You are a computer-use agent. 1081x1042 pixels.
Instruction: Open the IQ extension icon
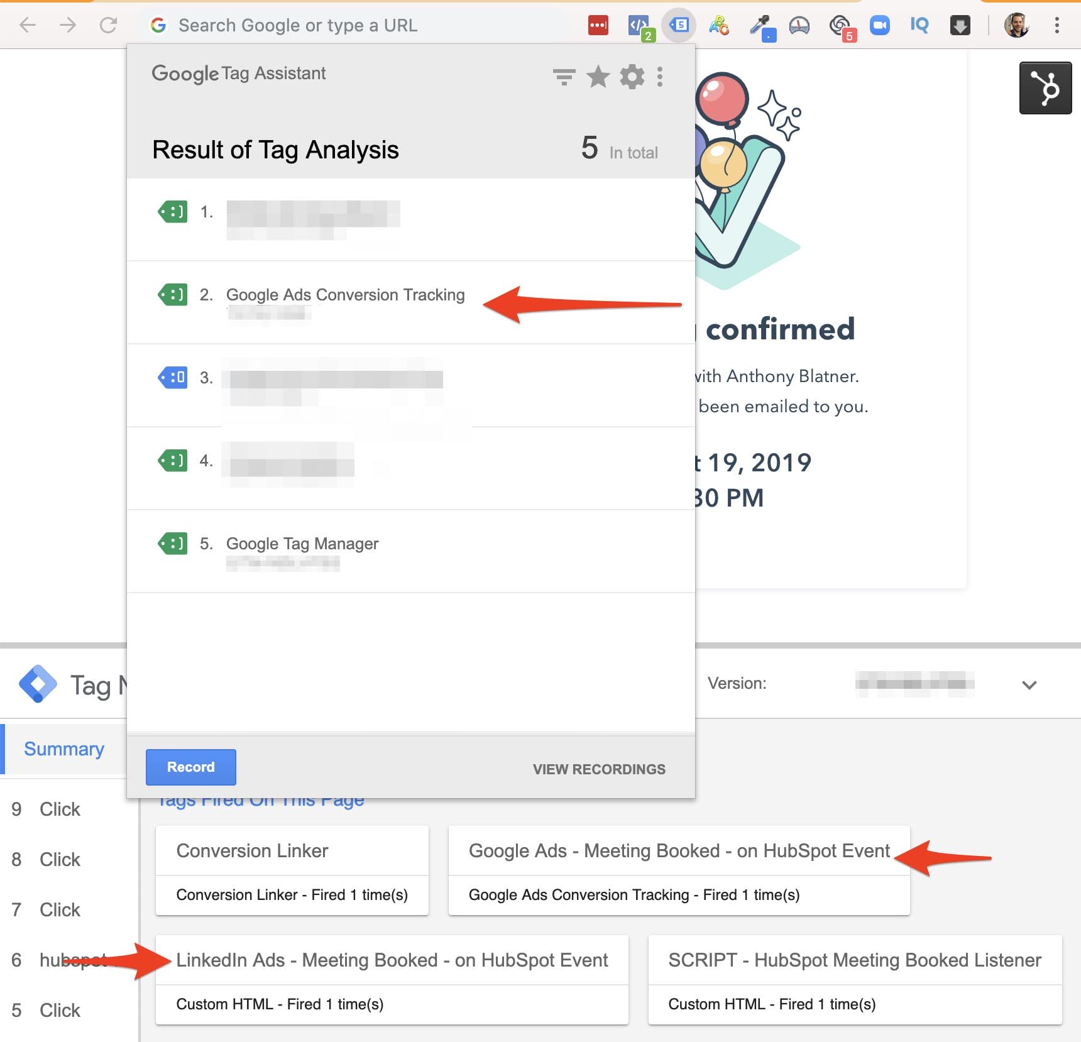tap(919, 25)
